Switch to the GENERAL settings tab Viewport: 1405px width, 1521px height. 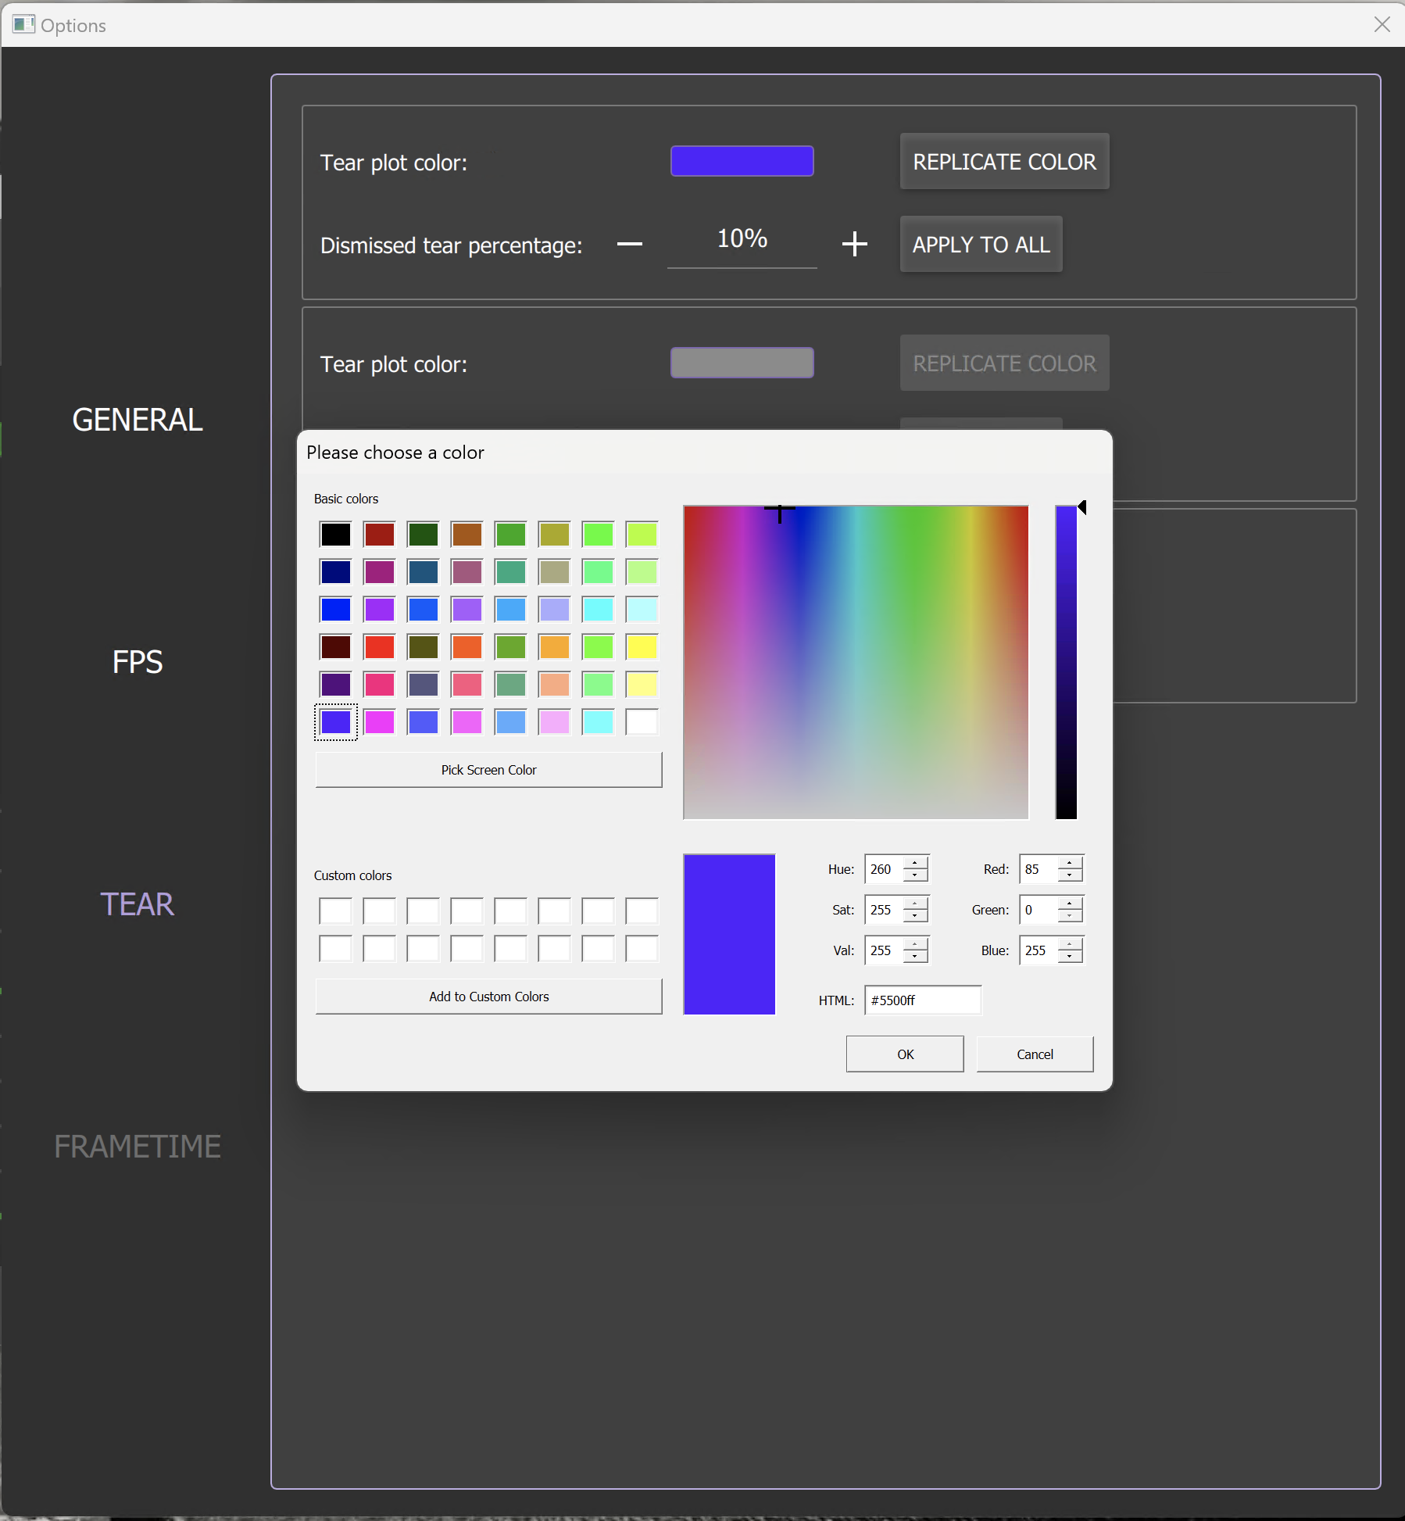(137, 420)
